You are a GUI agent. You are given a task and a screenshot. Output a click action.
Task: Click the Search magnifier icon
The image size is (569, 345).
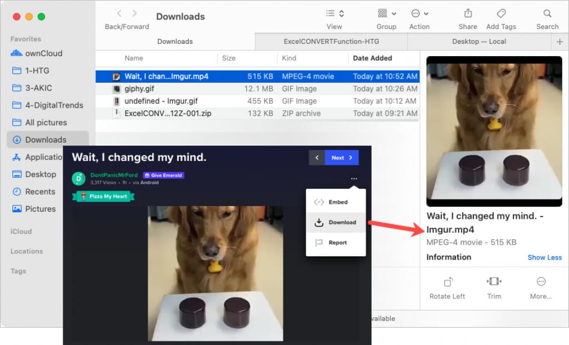pos(547,13)
